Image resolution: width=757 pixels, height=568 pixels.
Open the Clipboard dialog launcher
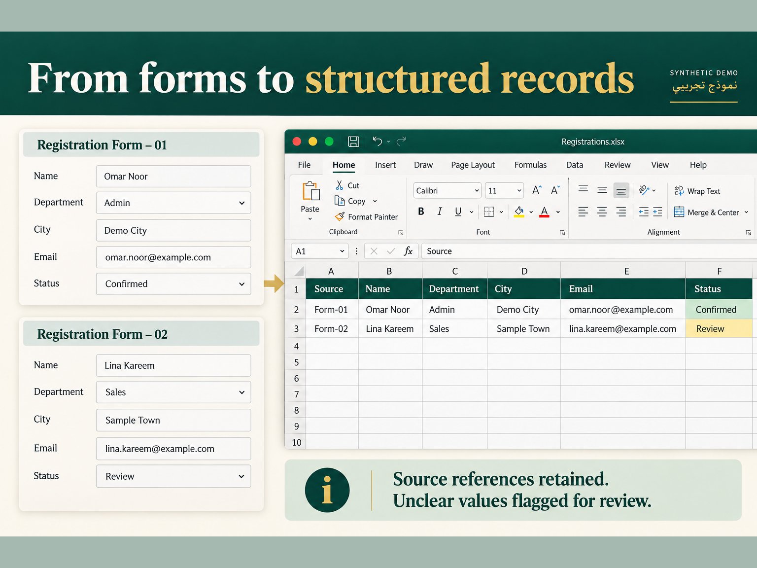tap(401, 233)
